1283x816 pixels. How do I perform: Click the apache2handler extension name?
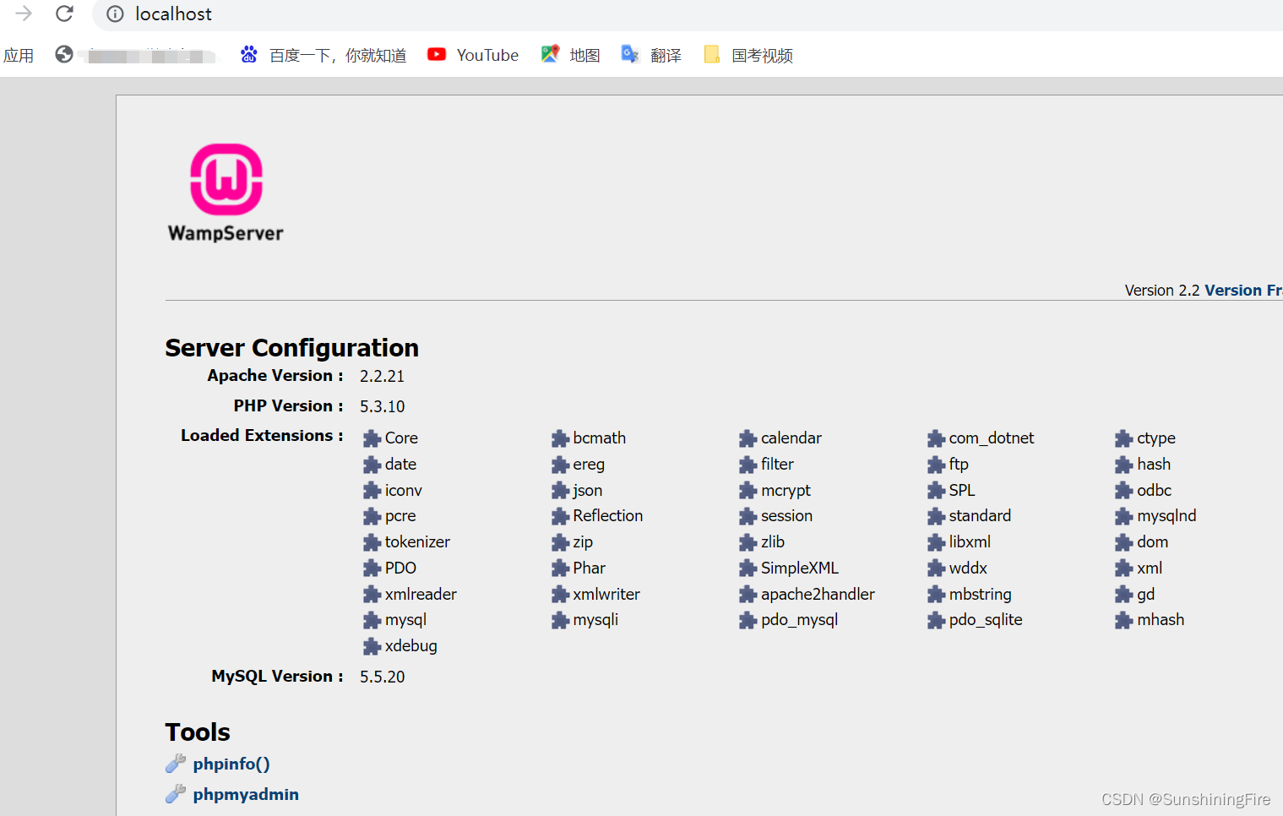tap(818, 595)
